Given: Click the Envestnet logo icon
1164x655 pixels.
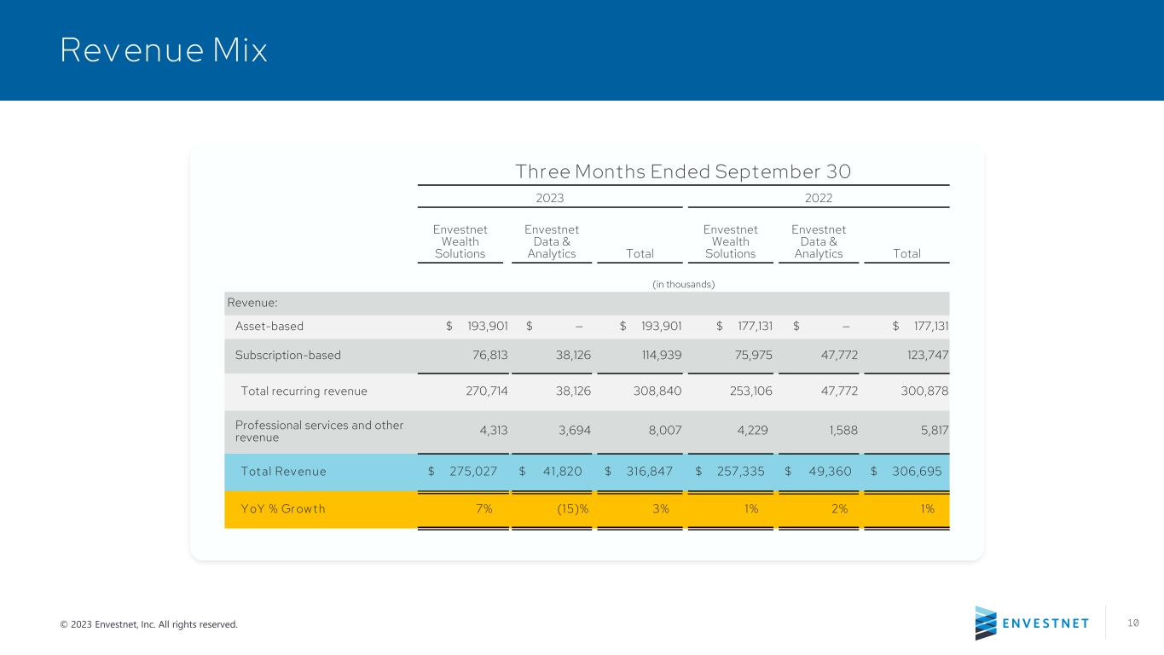Looking at the screenshot, I should coord(986,623).
